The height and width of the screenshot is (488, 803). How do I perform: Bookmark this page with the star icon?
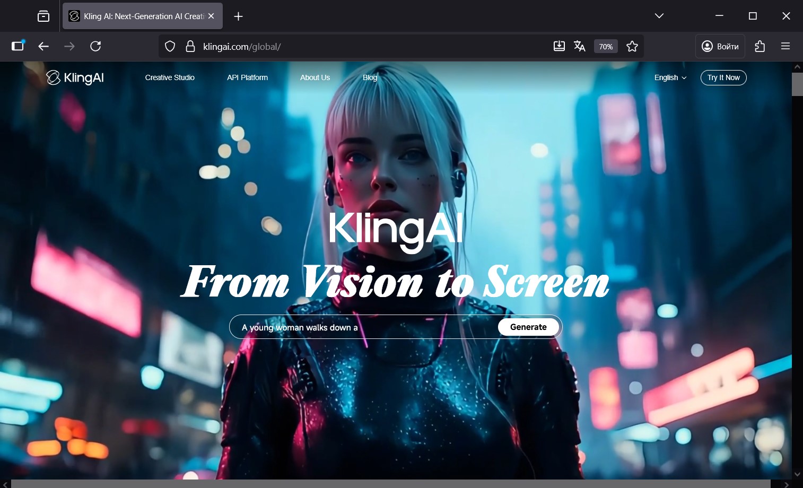tap(632, 47)
